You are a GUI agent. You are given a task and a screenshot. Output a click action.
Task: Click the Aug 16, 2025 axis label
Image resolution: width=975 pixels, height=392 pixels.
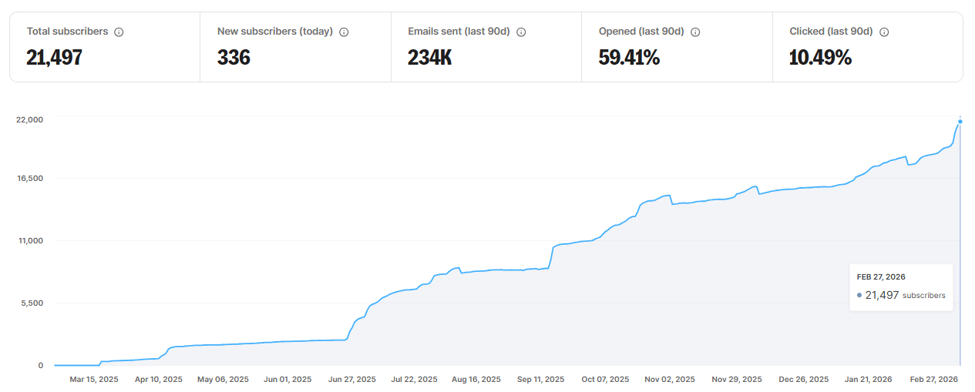pyautogui.click(x=476, y=379)
